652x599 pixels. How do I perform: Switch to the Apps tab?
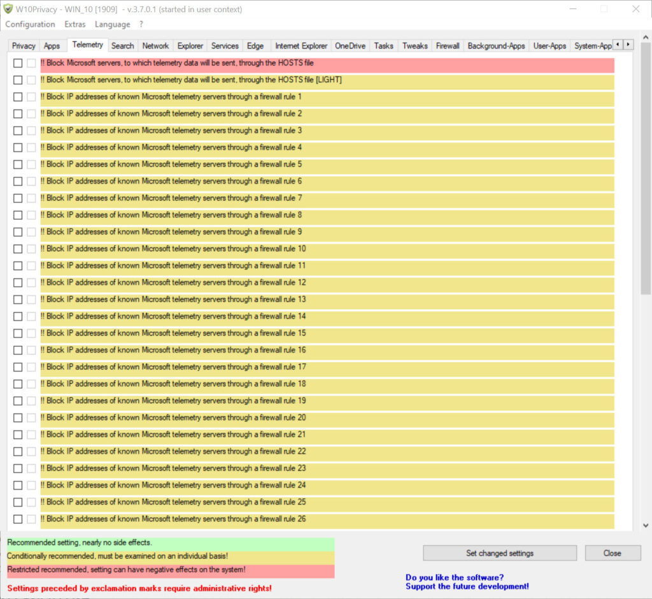[52, 46]
